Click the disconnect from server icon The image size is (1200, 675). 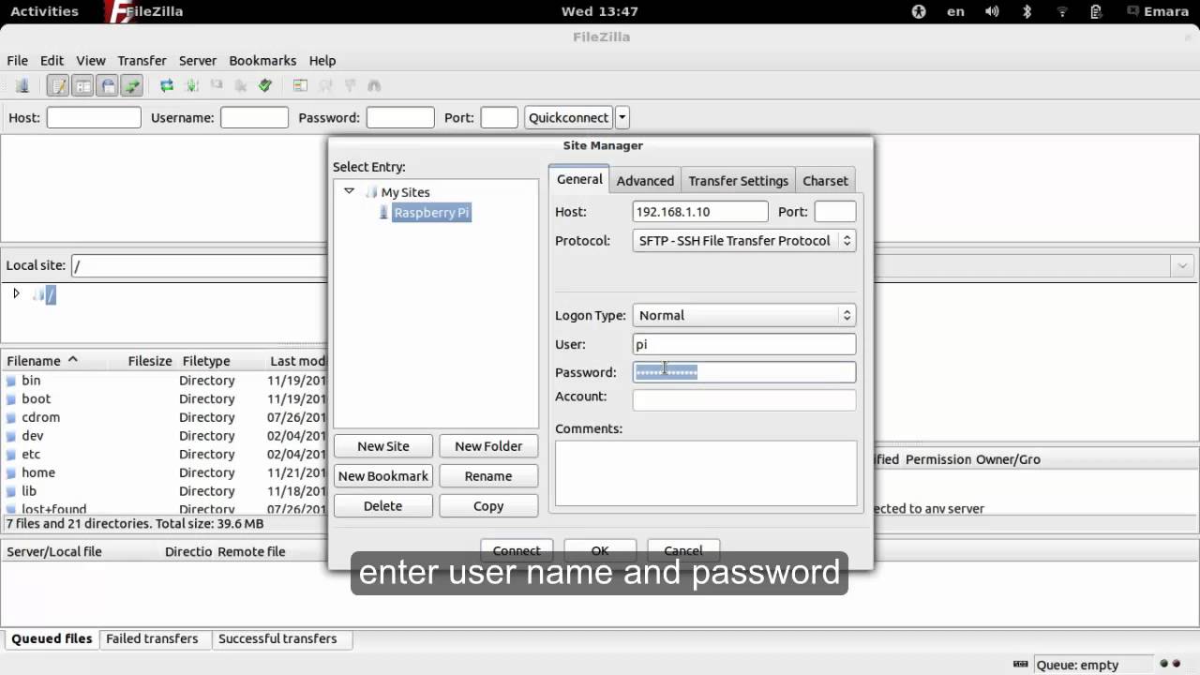pyautogui.click(x=241, y=85)
